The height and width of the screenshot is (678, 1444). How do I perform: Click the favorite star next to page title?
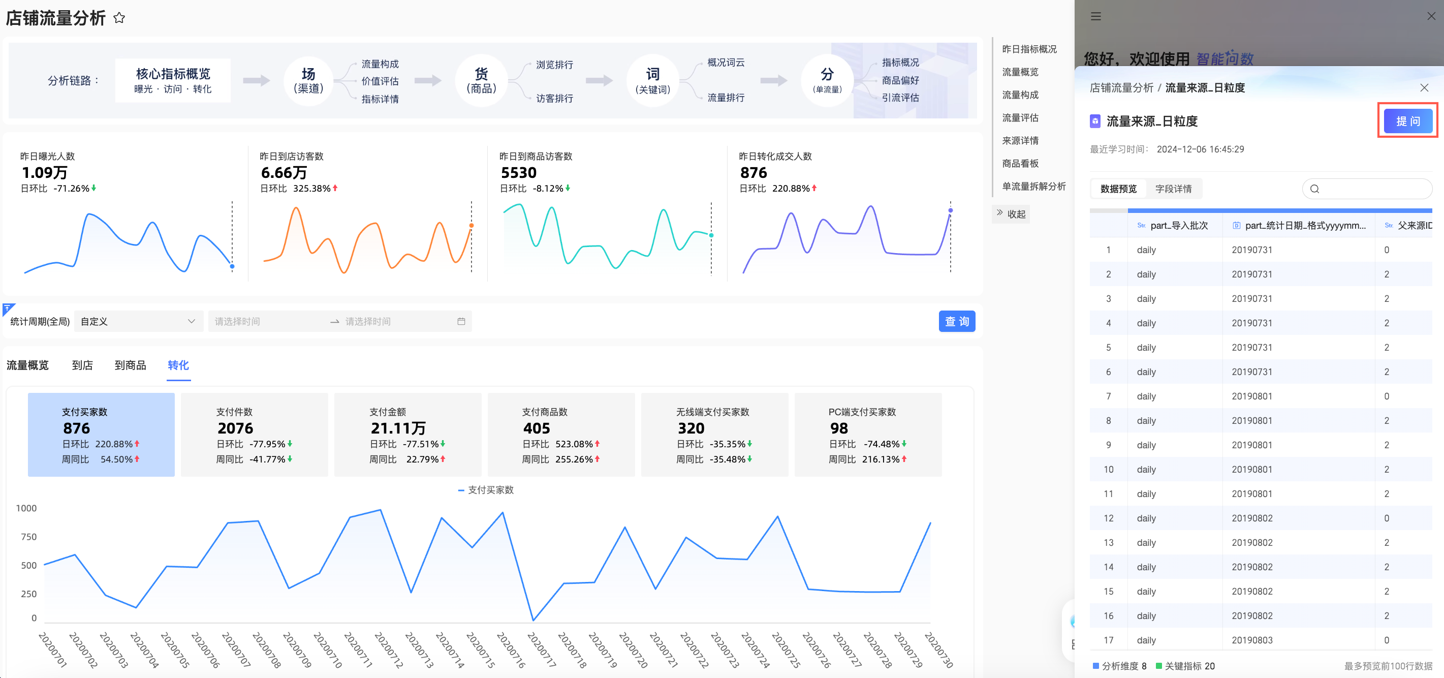point(119,18)
